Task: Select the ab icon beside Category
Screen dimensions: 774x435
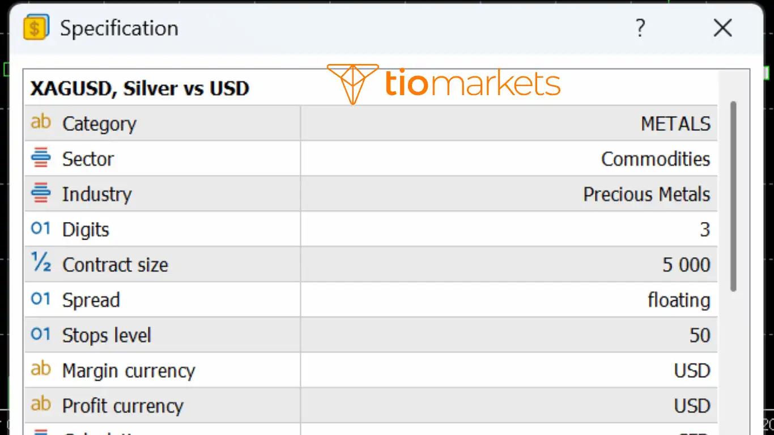Action: coord(40,123)
